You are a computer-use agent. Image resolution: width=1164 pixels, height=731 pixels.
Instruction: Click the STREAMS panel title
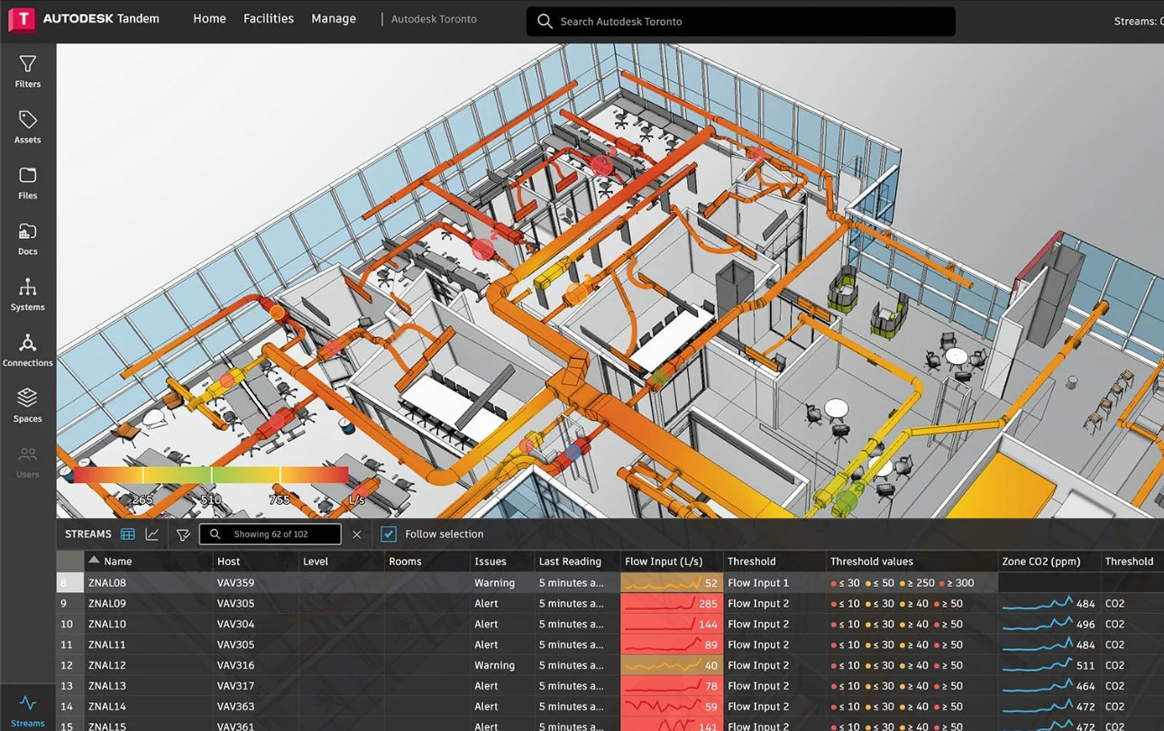[x=88, y=535]
